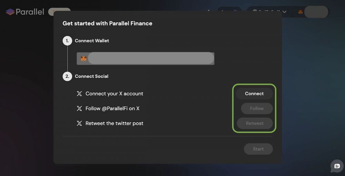
Task: Click the badge next to Parallel logo
Action: (59, 11)
